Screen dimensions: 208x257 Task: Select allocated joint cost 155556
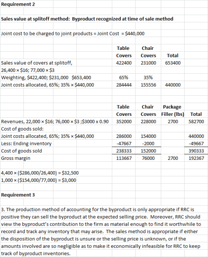148,85
